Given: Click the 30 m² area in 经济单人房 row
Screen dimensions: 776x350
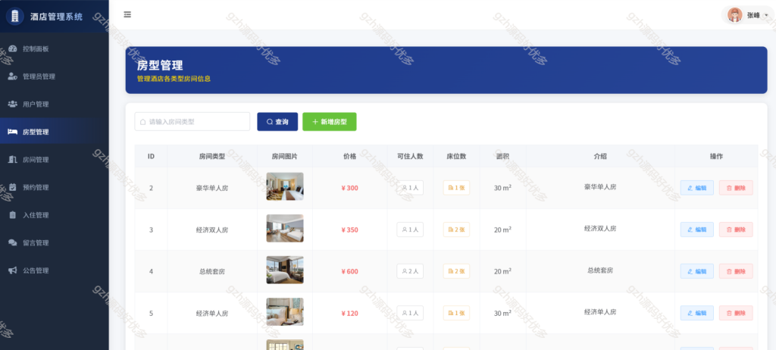Looking at the screenshot, I should (502, 313).
